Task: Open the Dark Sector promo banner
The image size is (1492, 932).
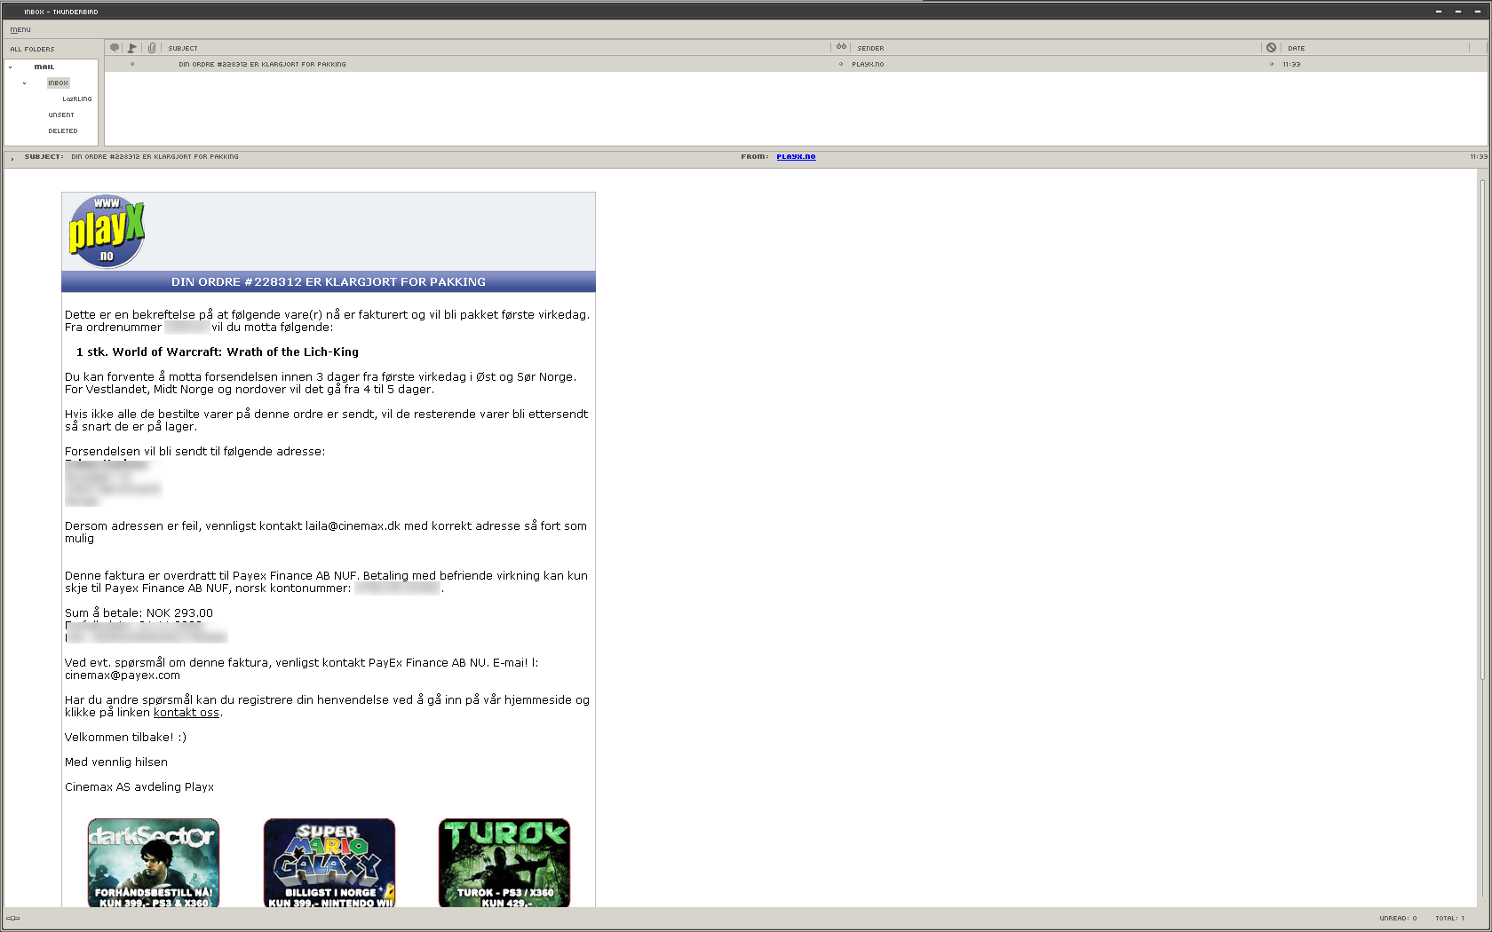Action: (154, 863)
